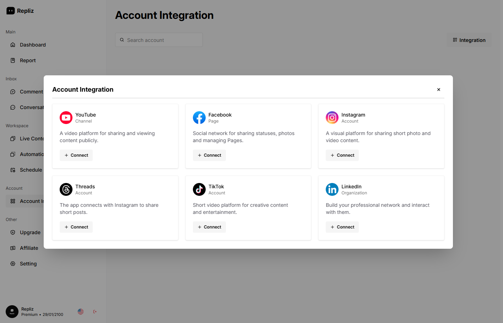Click the Instagram platform icon
Viewport: 503px width, 323px height.
coord(332,117)
